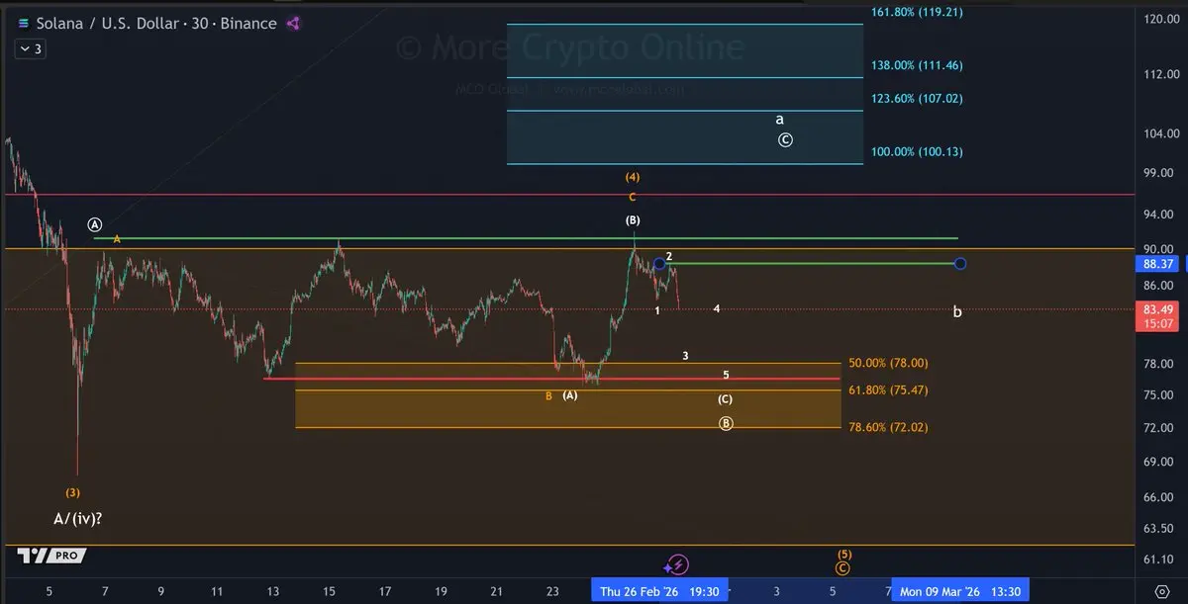Image resolution: width=1188 pixels, height=604 pixels.
Task: Click the 15 date on time axis
Action: [330, 591]
